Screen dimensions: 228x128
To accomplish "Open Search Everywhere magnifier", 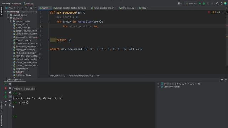I will [x=217, y=4].
